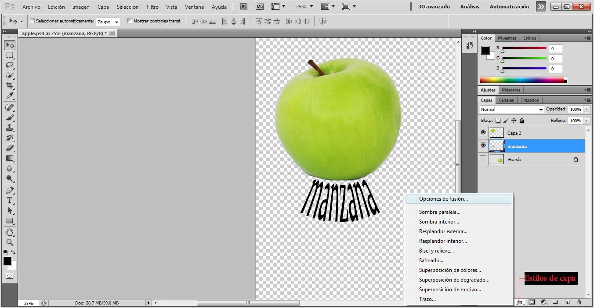Image resolution: width=594 pixels, height=308 pixels.
Task: Click the Análisis menu item
Action: coord(470,7)
